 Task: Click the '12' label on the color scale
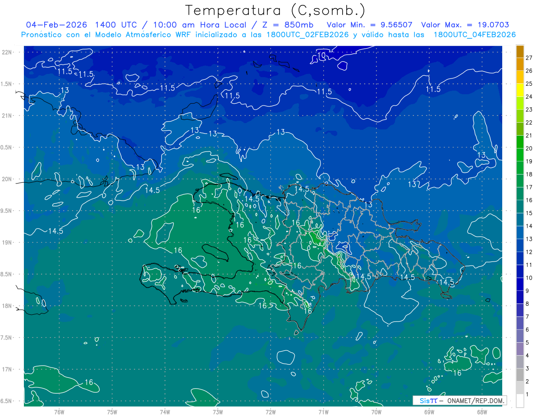[x=529, y=252]
